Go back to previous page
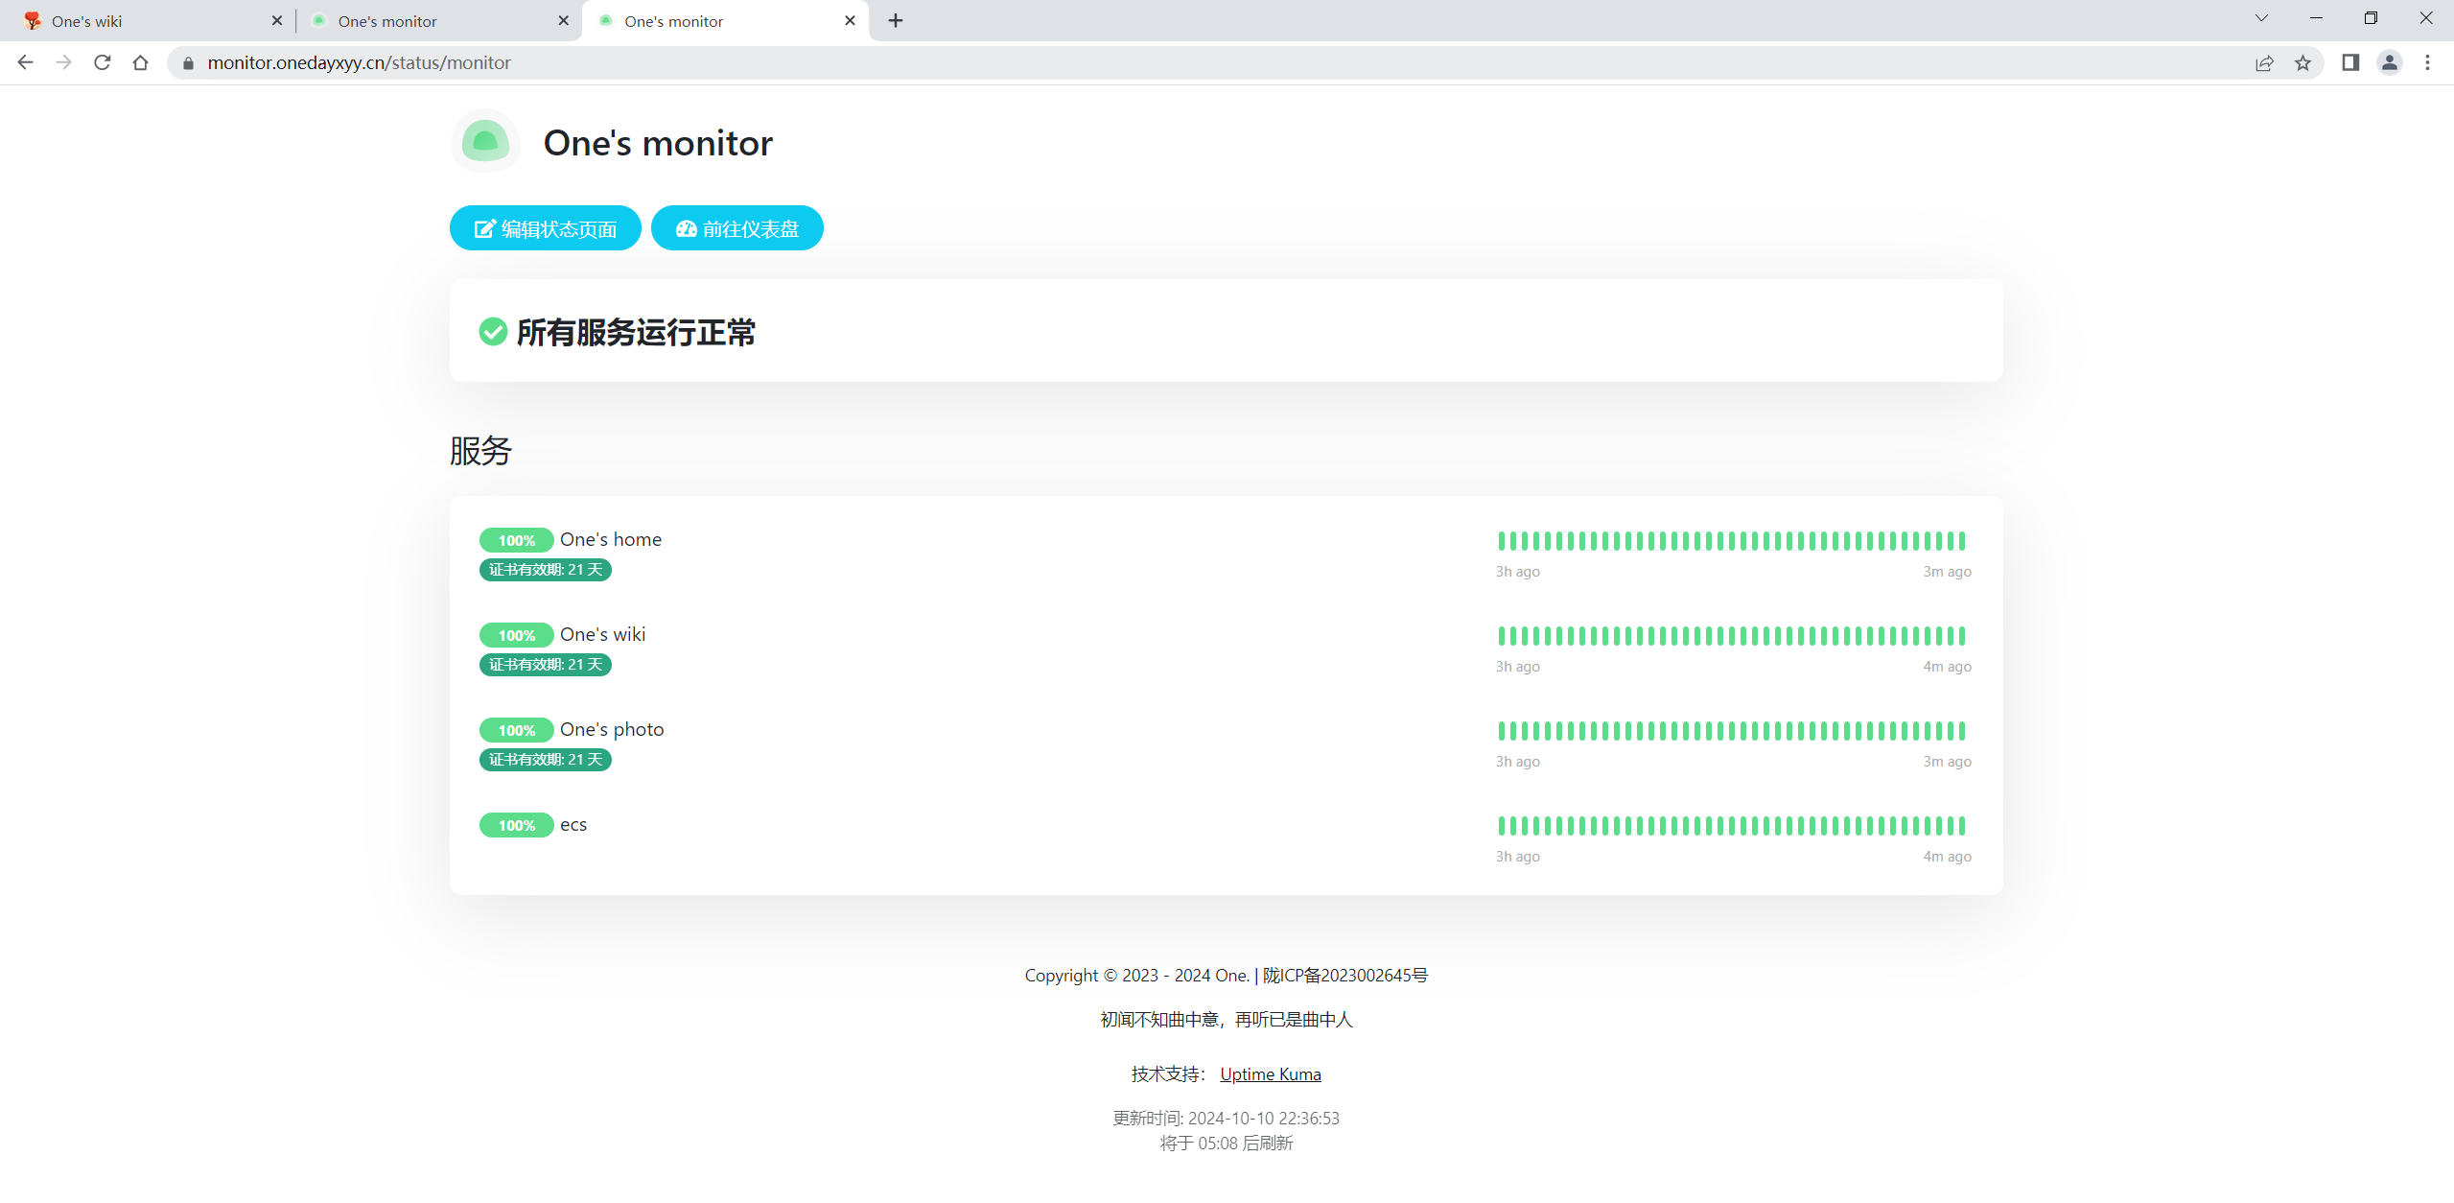 (x=26, y=62)
